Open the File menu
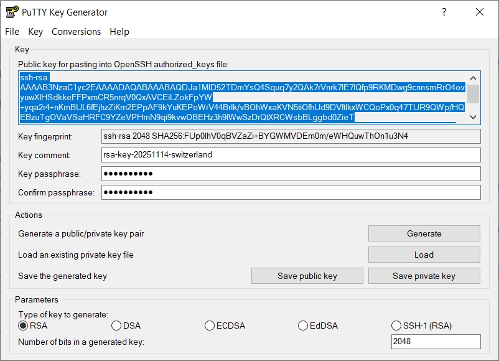499x361 pixels. click(x=12, y=32)
